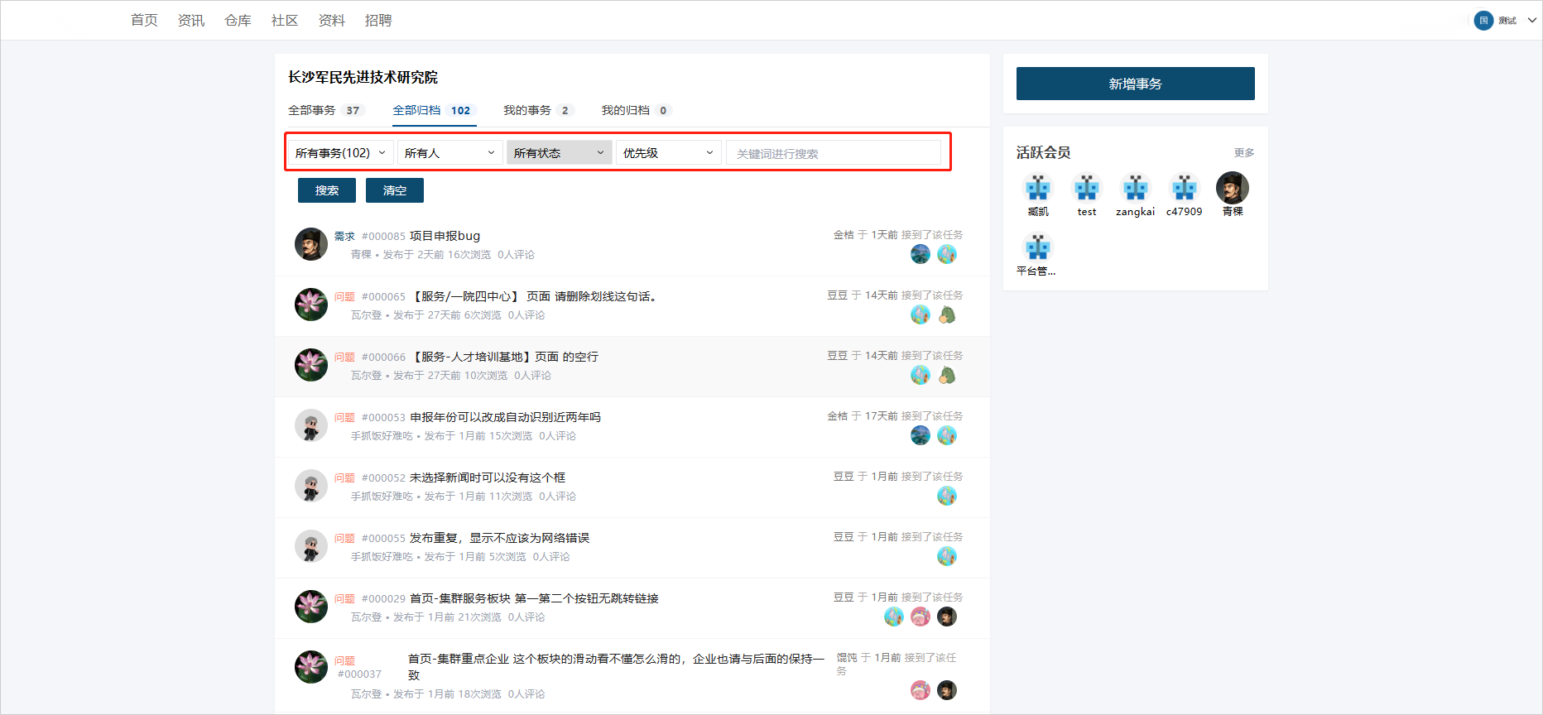Image resolution: width=1543 pixels, height=715 pixels.
Task: Switch to the 全部事务 tab
Action: pos(312,110)
